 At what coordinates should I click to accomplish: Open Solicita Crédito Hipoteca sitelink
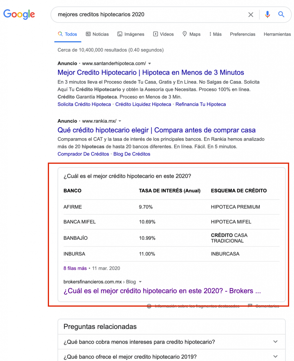[x=84, y=104]
